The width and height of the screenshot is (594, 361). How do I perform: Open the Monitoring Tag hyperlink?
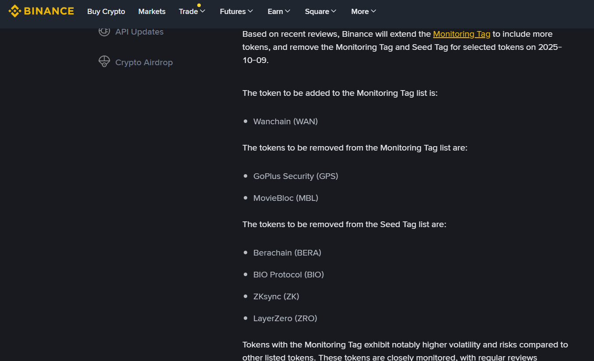pos(462,34)
